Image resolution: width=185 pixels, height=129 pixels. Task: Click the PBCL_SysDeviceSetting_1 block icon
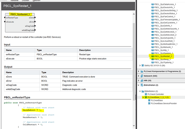[153, 10]
